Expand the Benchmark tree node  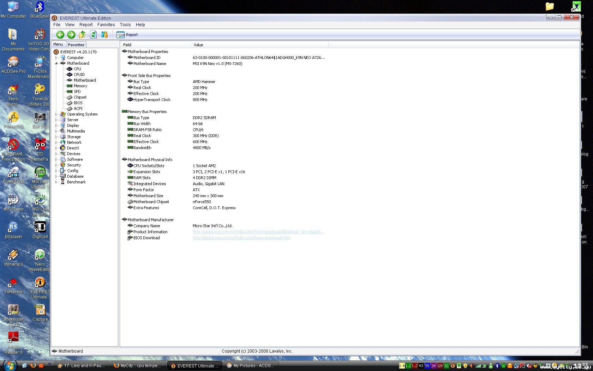(56, 182)
